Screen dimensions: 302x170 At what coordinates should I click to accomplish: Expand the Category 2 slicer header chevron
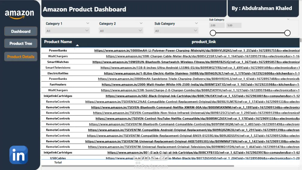141,23
